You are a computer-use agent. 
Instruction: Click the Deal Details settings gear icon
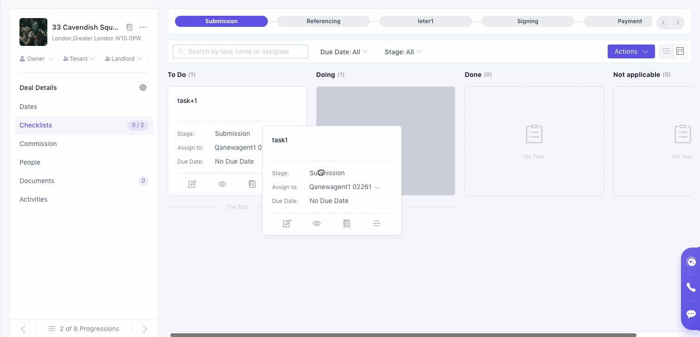(x=143, y=88)
